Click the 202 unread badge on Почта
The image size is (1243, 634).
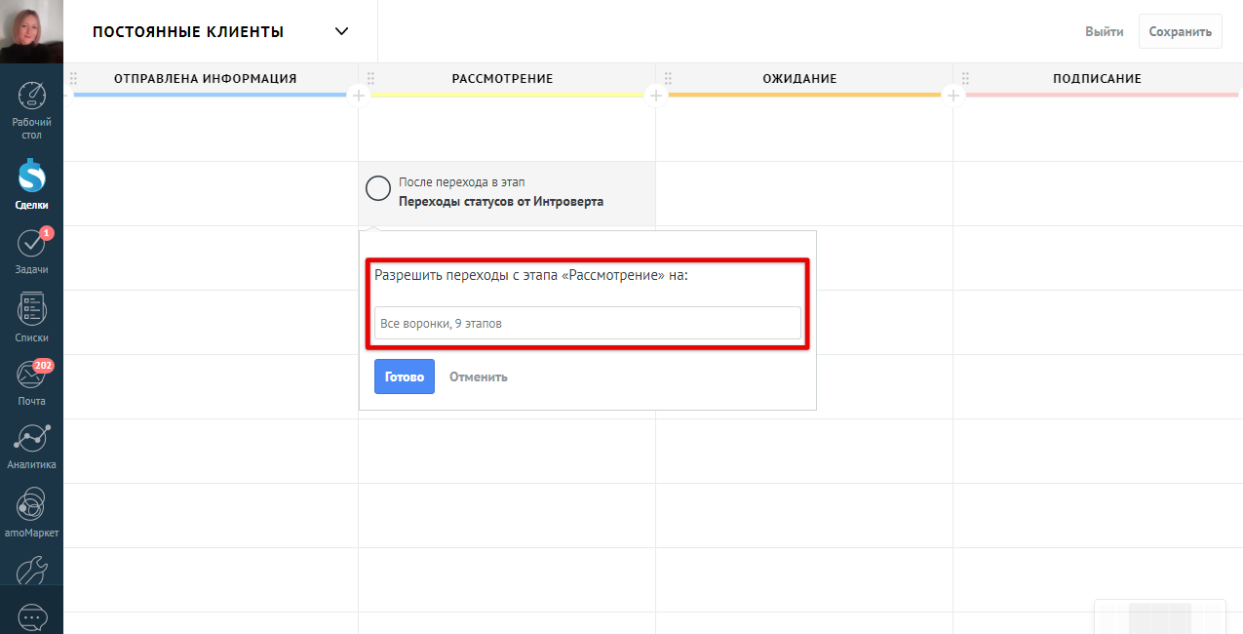click(43, 366)
